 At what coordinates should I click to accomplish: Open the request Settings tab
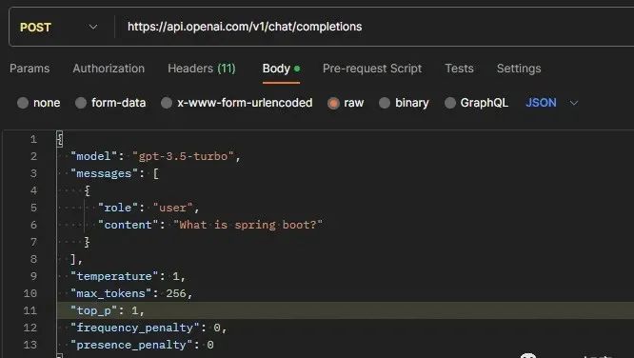click(519, 69)
